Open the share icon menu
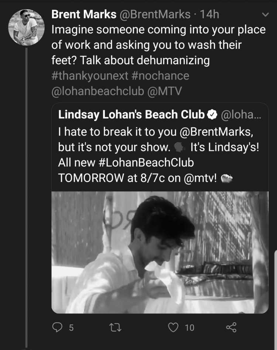277x350 pixels. click(x=231, y=327)
